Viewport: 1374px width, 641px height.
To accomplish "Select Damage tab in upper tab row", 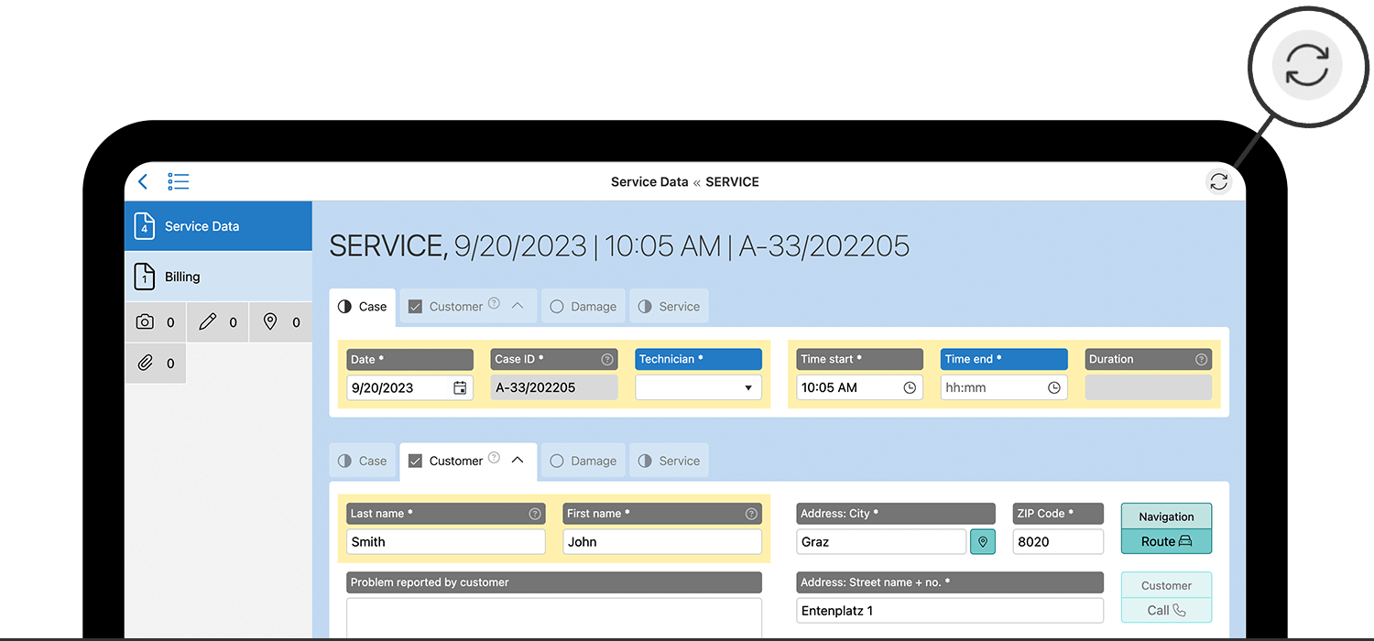I will (x=583, y=307).
